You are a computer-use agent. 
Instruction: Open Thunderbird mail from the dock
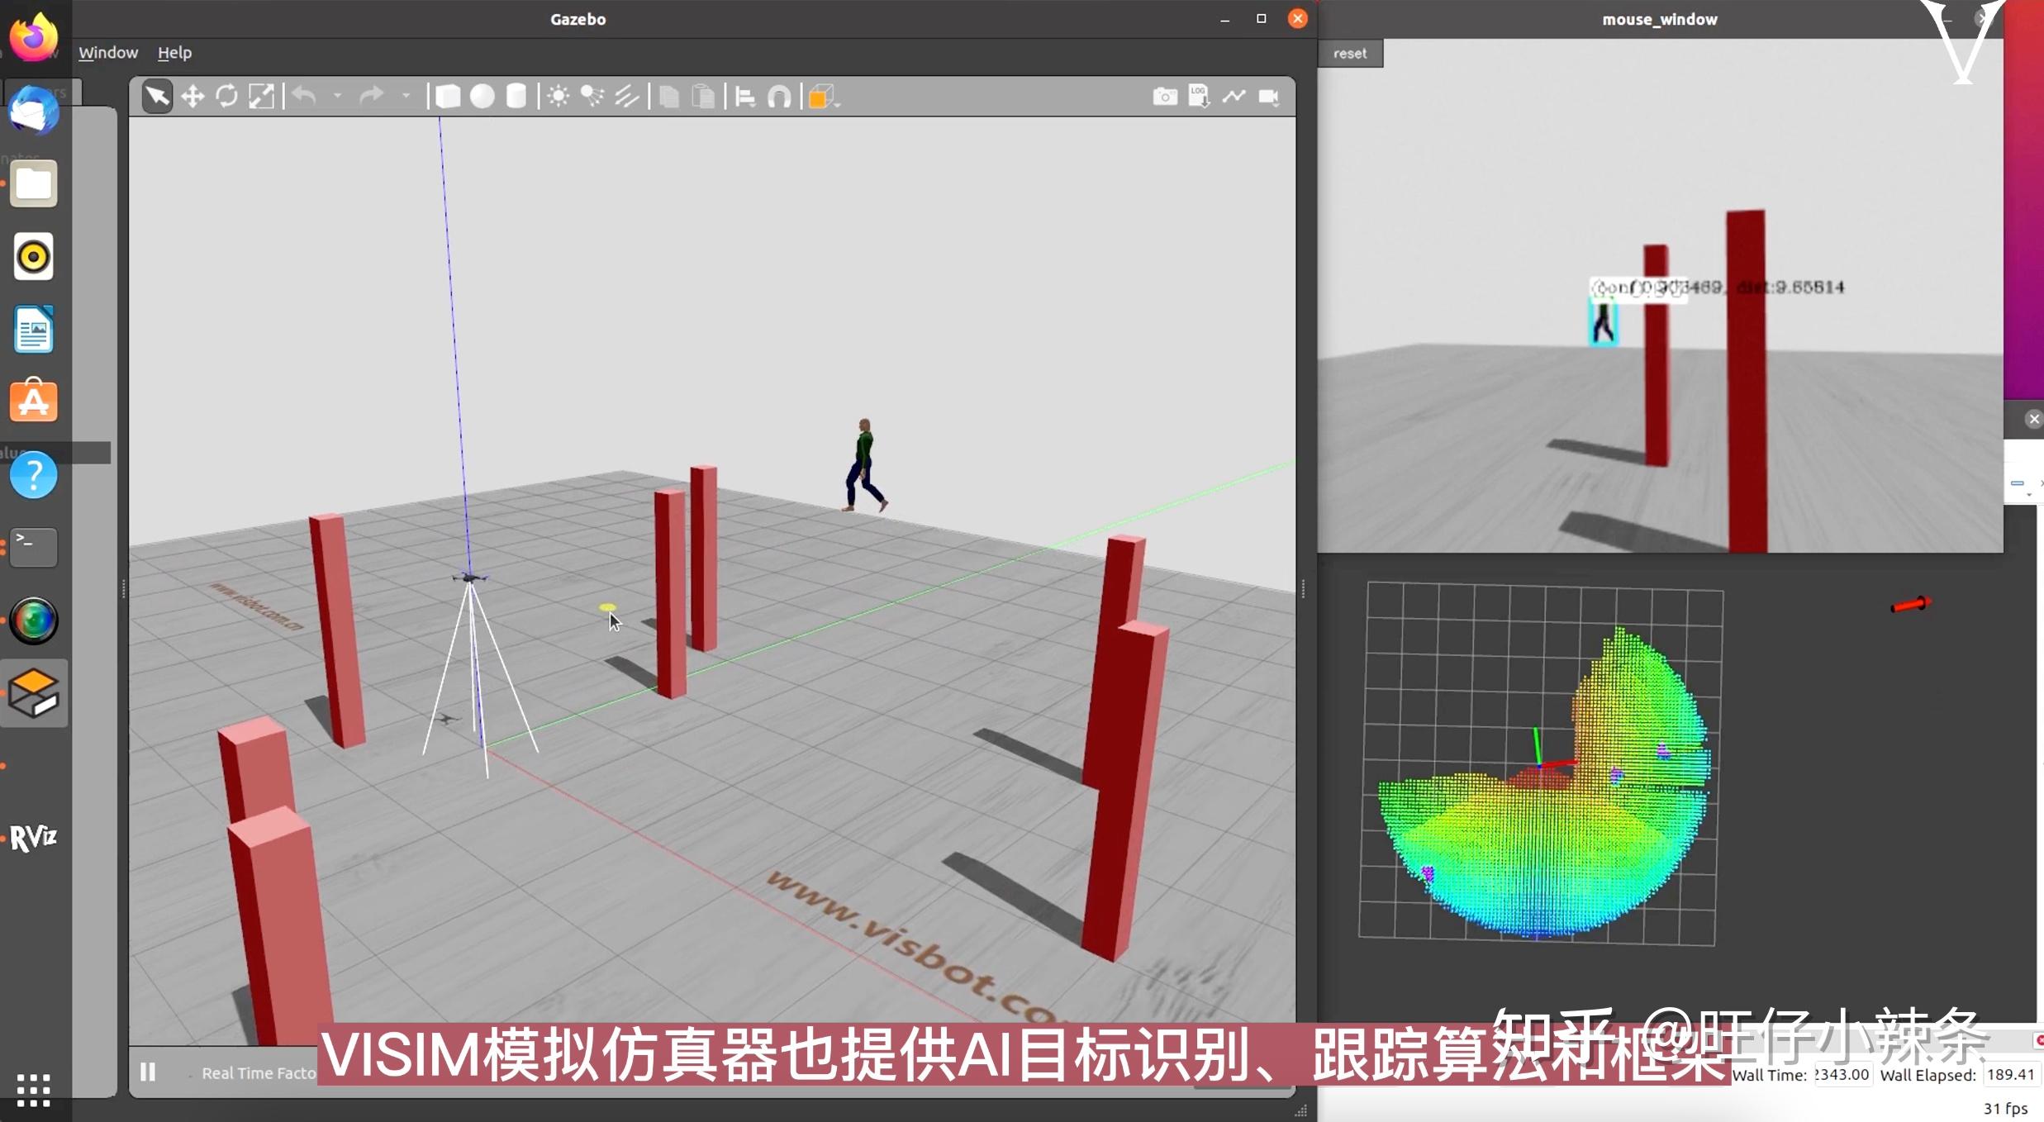(33, 110)
